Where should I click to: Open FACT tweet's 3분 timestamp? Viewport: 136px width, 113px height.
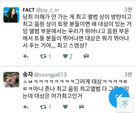tap(128, 10)
